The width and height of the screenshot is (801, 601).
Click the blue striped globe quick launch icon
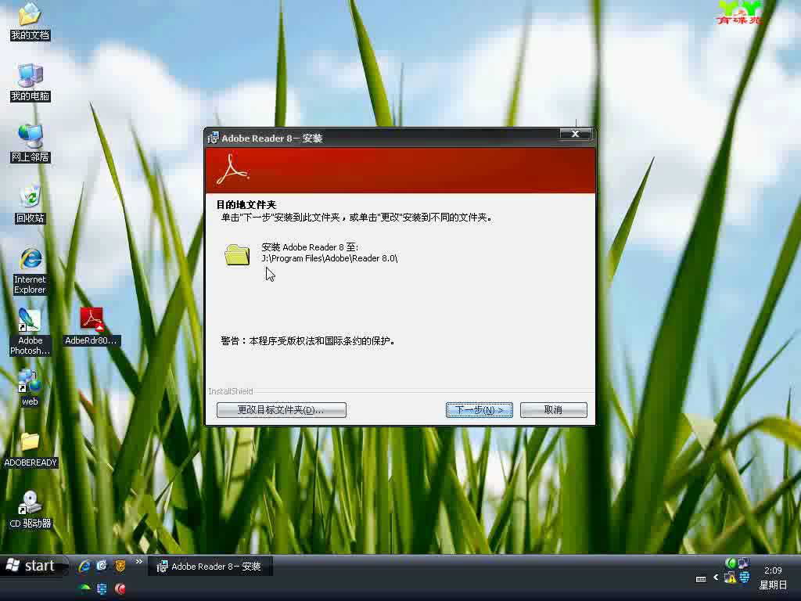pos(102,588)
